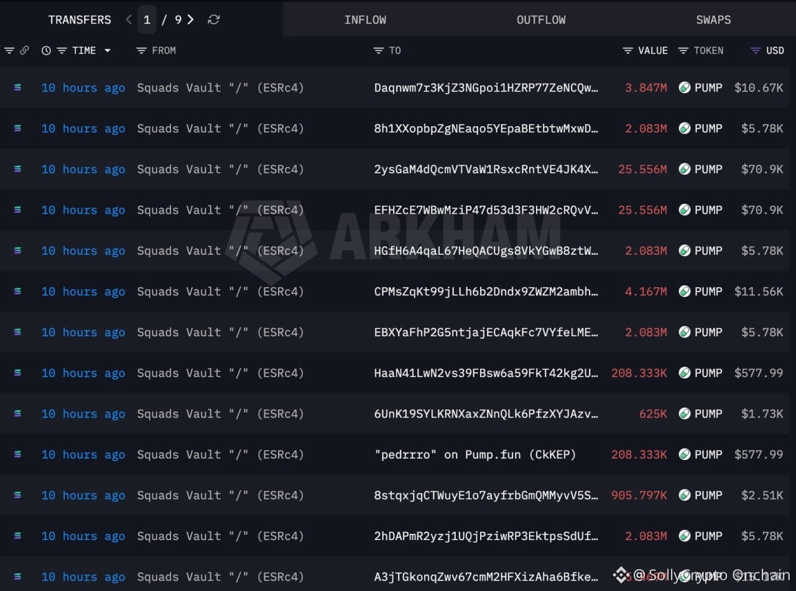This screenshot has width=796, height=591.
Task: Click the Solana chain icon in the pedrrro row
Action: pos(17,454)
